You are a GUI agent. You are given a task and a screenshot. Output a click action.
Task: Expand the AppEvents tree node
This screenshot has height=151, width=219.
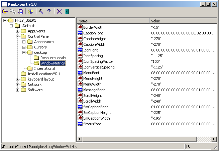point(17,31)
